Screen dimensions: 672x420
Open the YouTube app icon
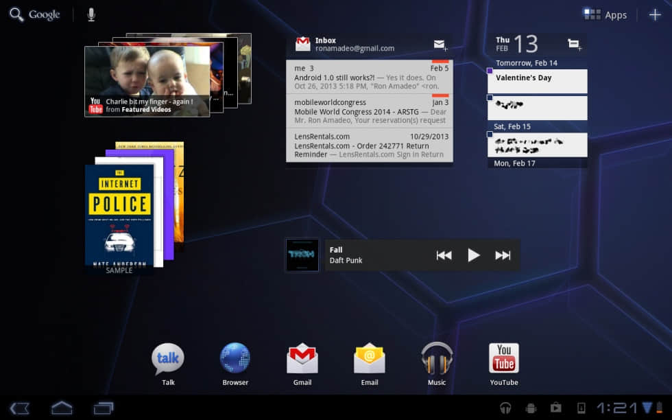[x=503, y=360]
